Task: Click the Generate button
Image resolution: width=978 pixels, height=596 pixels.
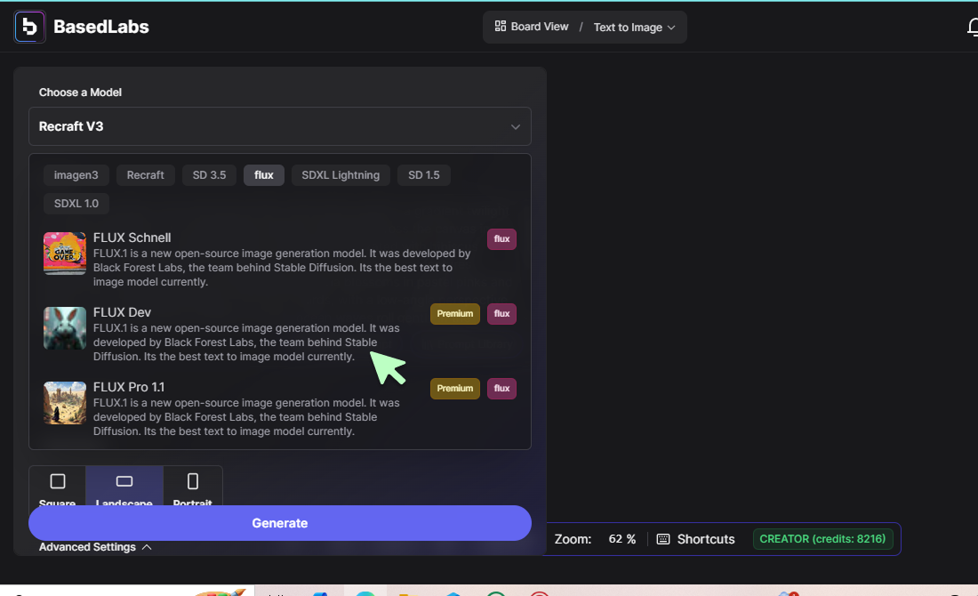Action: pos(280,523)
